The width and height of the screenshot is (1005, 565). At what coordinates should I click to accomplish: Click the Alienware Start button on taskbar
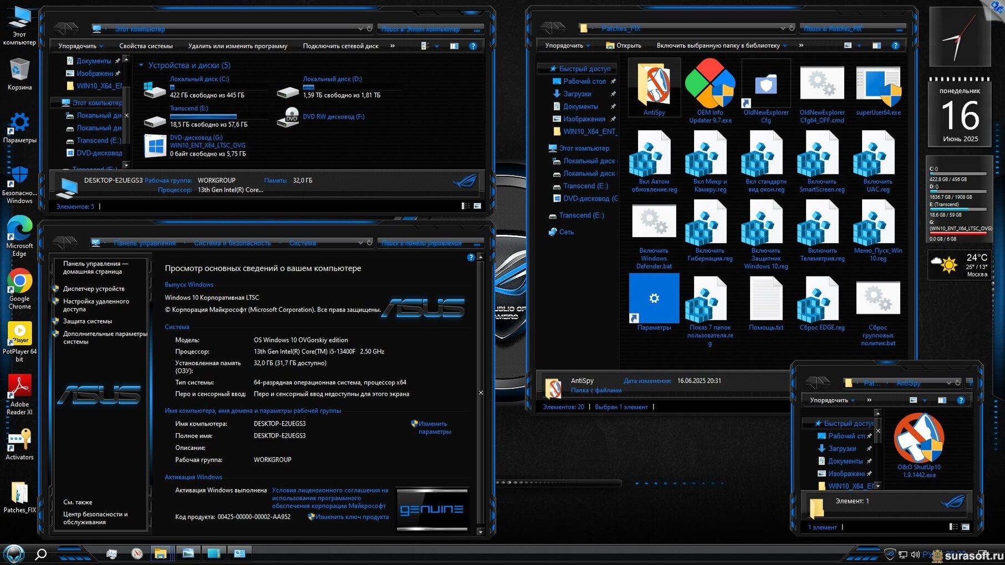click(x=14, y=553)
